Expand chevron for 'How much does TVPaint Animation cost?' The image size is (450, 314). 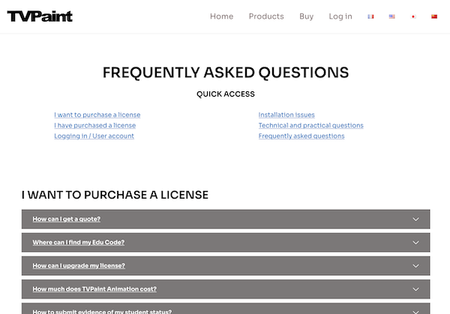(x=415, y=289)
